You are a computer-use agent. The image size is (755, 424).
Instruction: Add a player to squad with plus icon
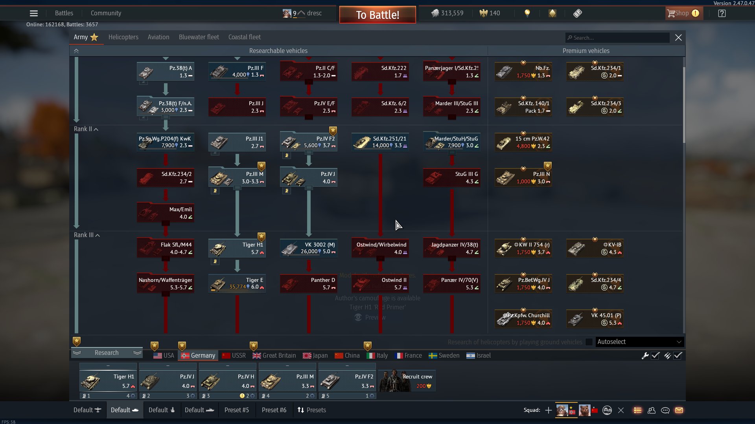tap(548, 410)
